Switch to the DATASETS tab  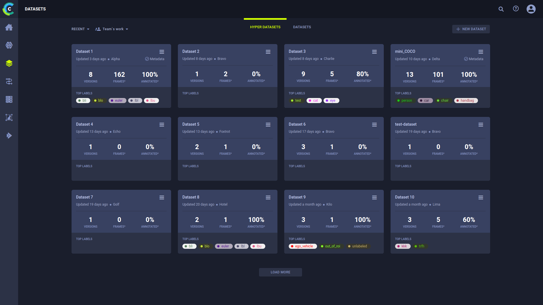[x=302, y=27]
